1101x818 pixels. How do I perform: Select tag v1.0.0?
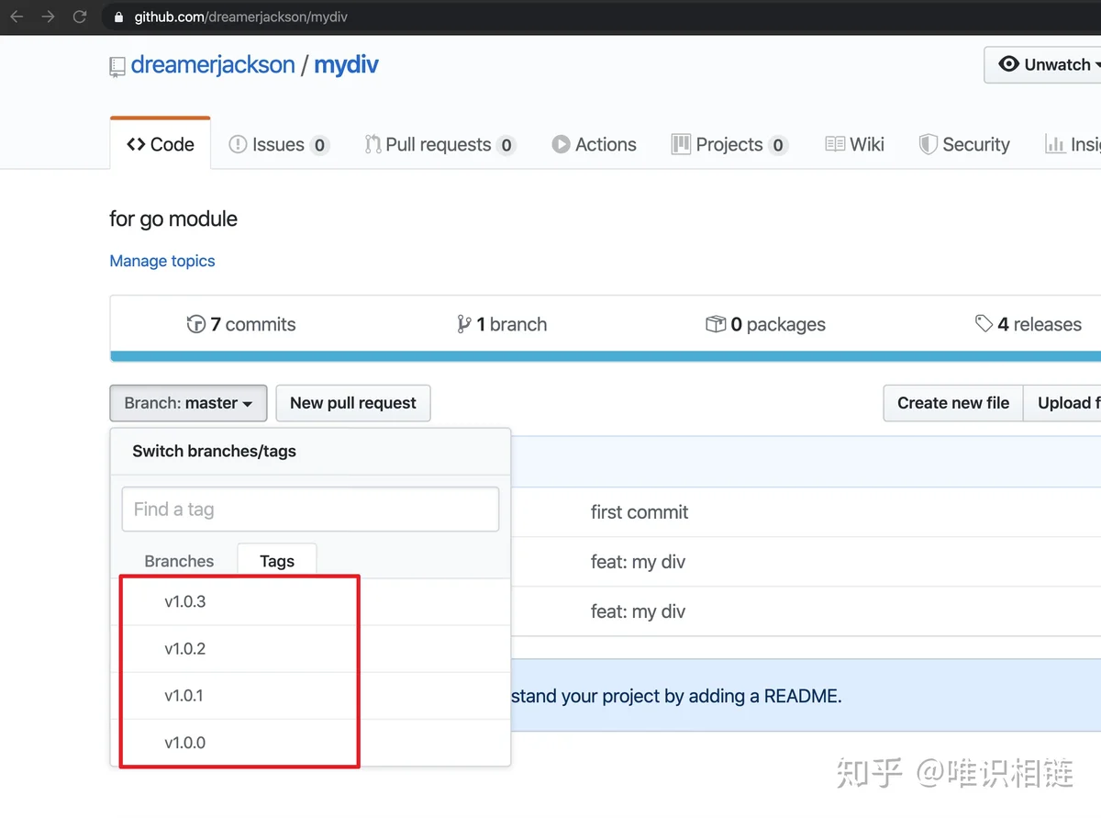310,743
